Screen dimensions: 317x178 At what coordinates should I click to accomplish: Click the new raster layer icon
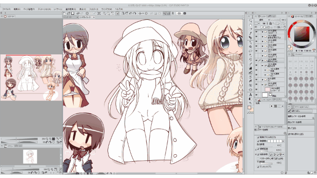(262, 27)
